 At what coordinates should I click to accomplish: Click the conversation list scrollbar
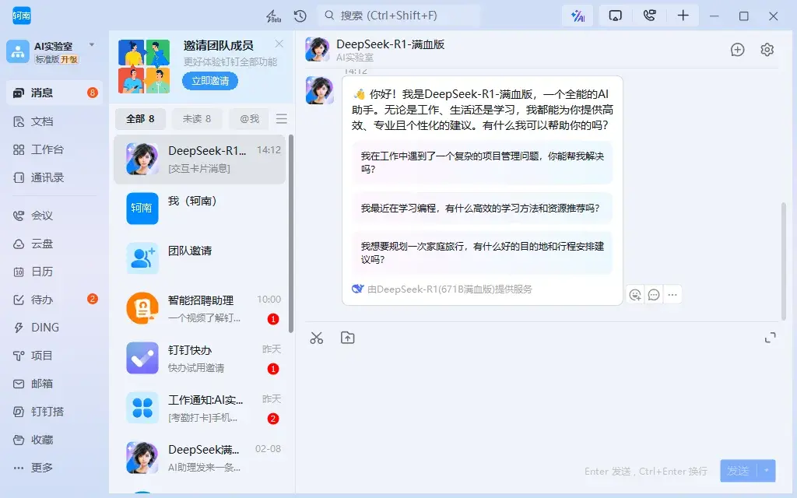click(x=291, y=233)
